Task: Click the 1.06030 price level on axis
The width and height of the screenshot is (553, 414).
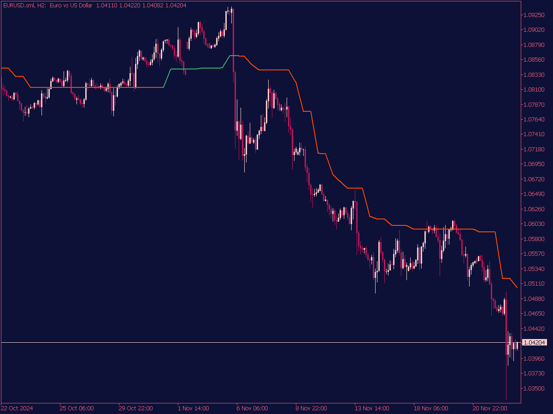Action: tap(535, 224)
